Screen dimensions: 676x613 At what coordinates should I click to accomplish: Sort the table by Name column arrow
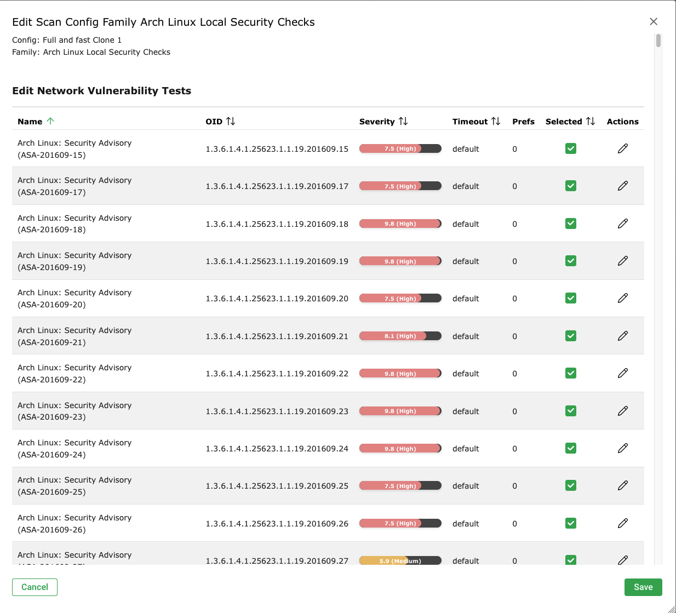(50, 121)
